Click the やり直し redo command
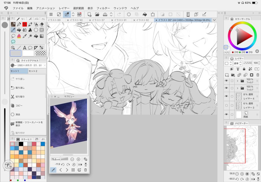This screenshot has height=182, width=261. pos(28,79)
